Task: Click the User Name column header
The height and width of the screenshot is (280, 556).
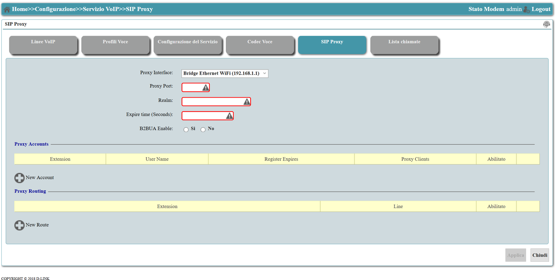Action: [x=157, y=159]
